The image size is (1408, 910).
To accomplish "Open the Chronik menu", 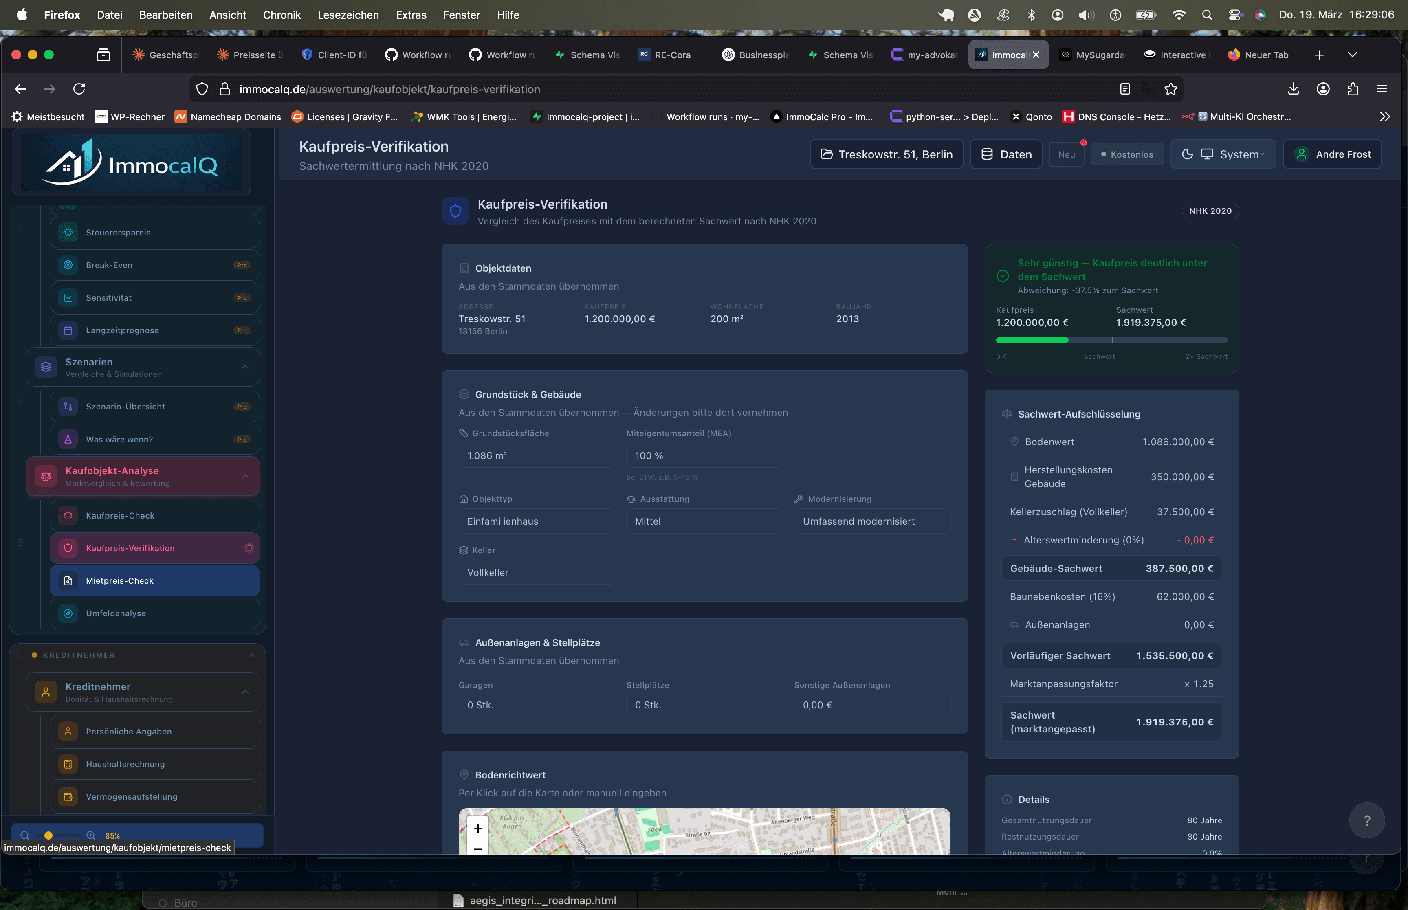I will (x=282, y=15).
